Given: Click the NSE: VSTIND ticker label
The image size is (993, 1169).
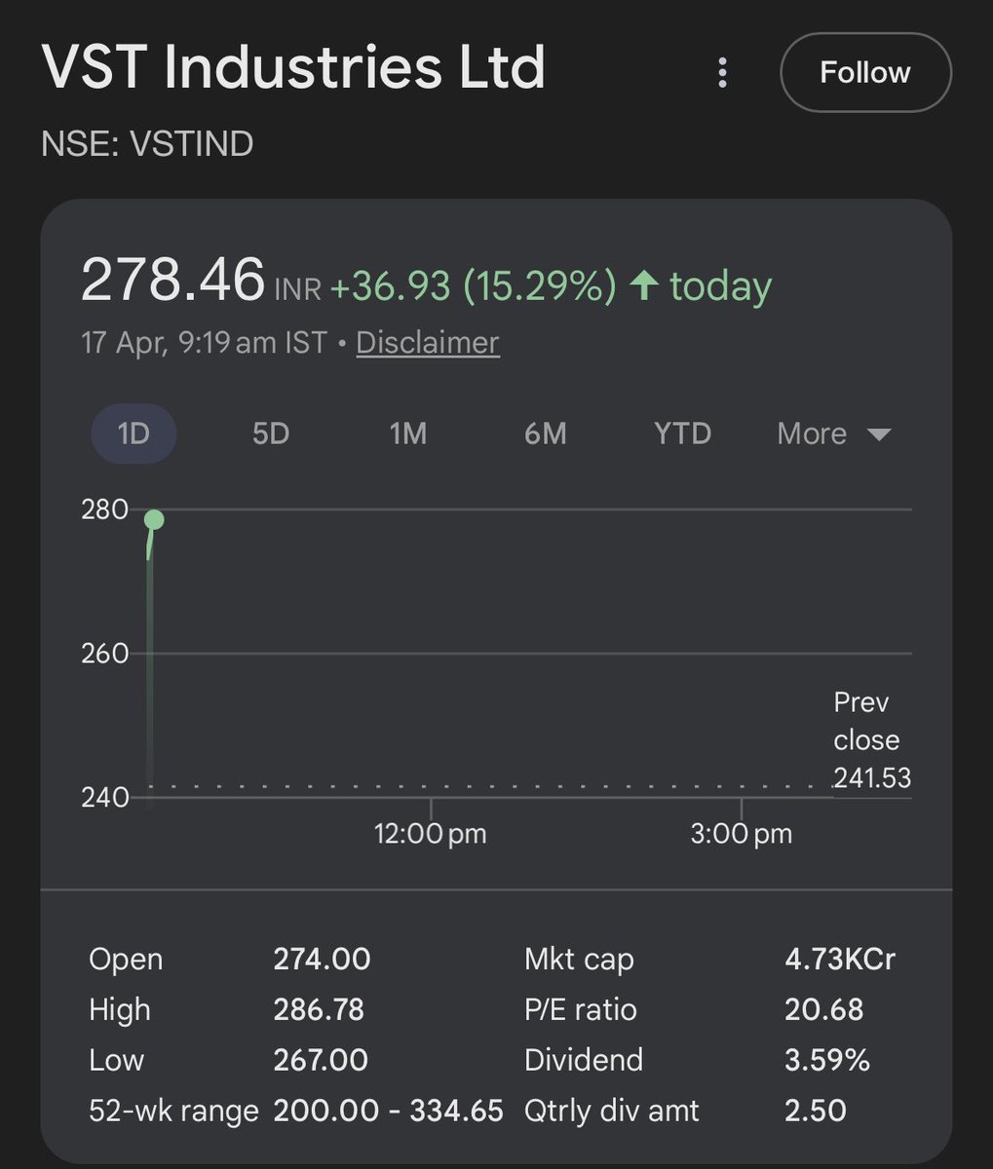Looking at the screenshot, I should pyautogui.click(x=147, y=144).
